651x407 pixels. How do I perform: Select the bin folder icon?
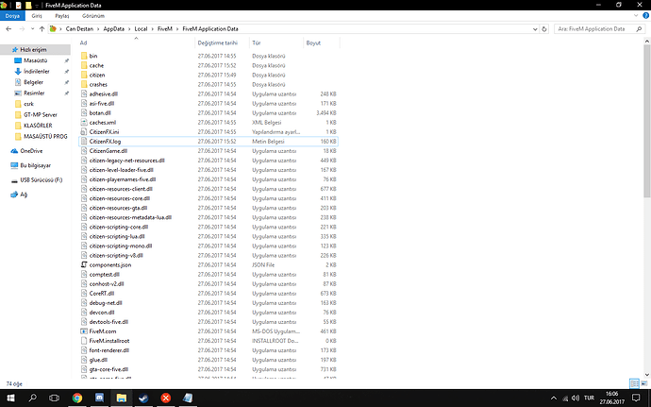pos(84,56)
